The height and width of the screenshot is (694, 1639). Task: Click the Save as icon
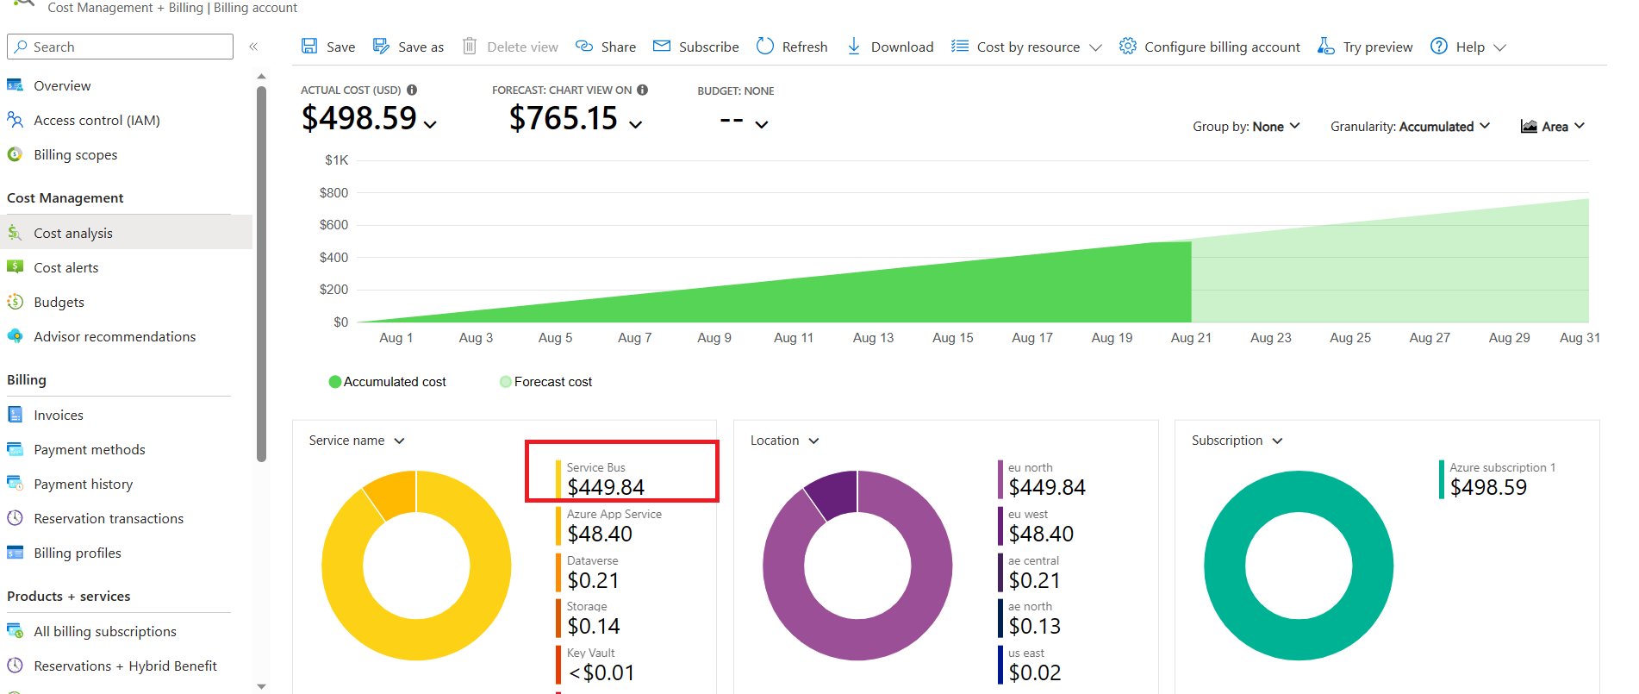(381, 46)
